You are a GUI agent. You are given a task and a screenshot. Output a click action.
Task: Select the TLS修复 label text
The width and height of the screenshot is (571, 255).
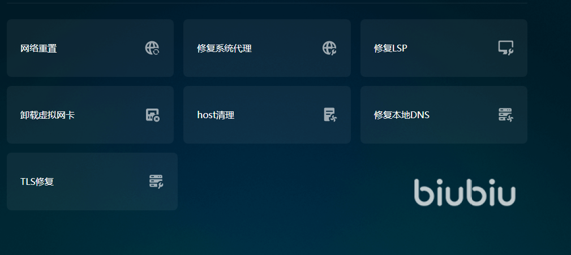[37, 182]
